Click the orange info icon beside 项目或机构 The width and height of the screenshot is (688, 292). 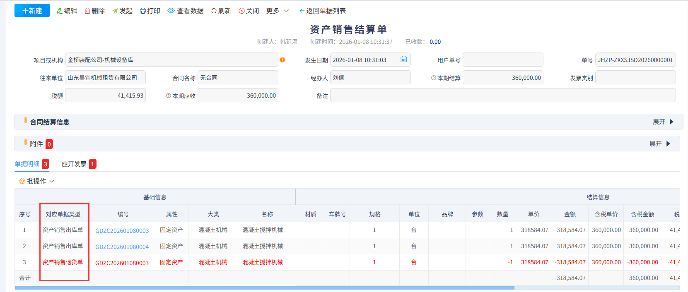point(282,60)
